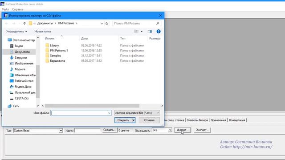Click the forward navigation arrow

point(14,24)
